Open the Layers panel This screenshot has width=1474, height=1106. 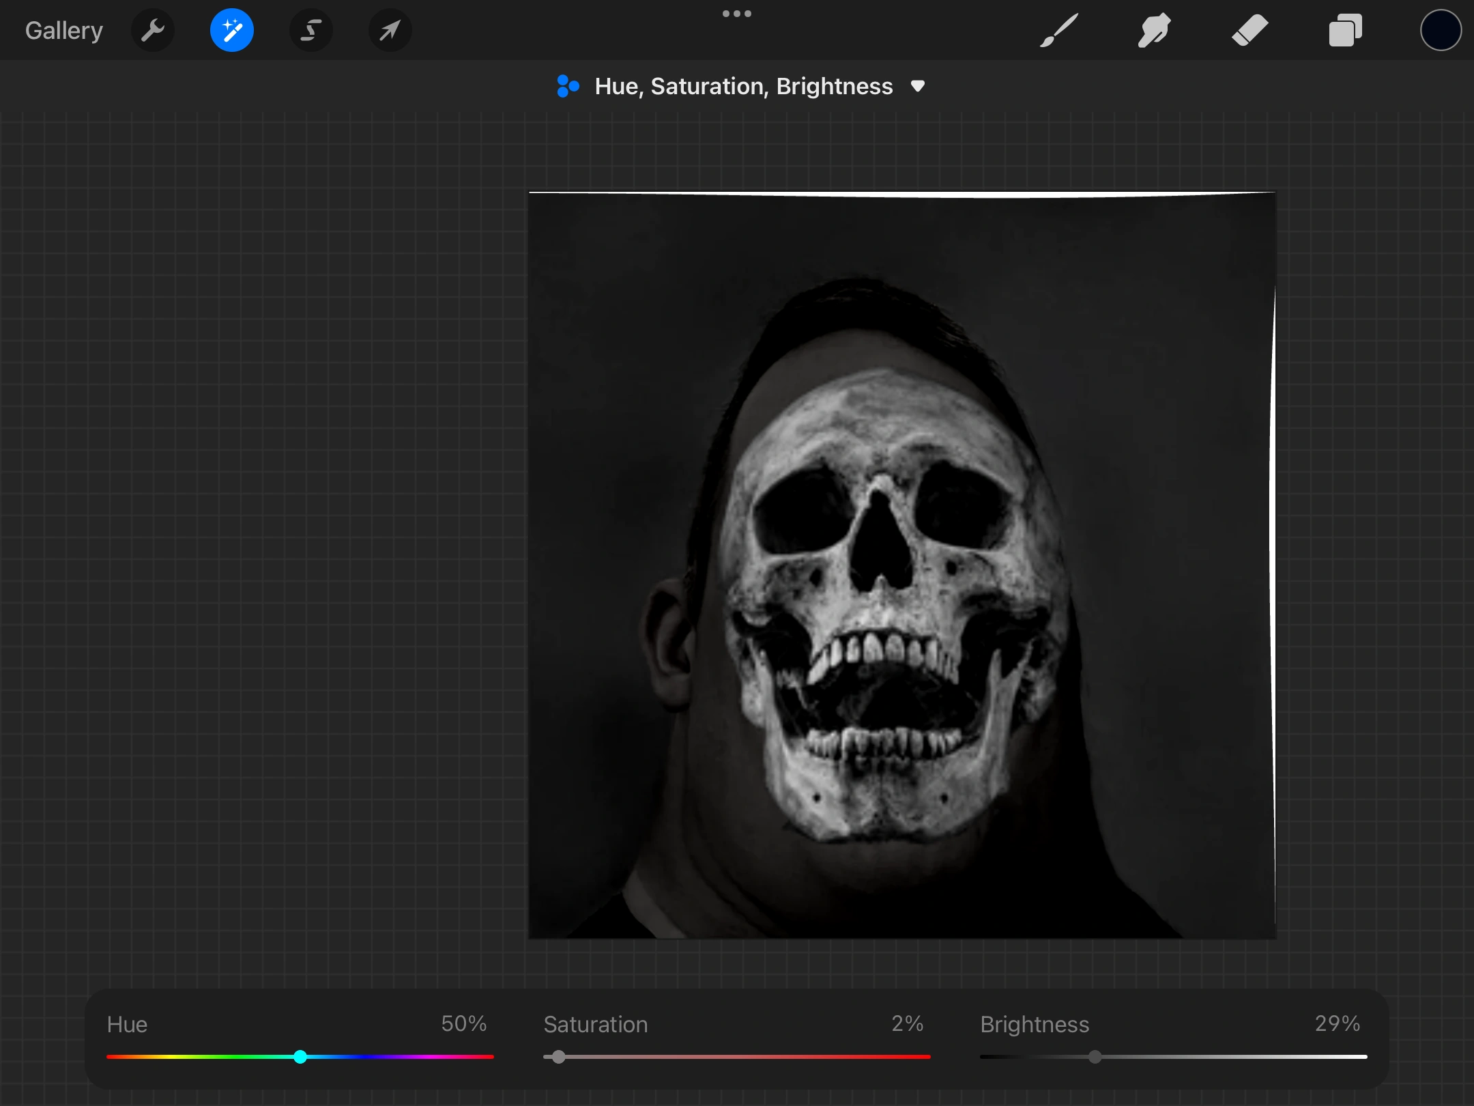tap(1345, 31)
